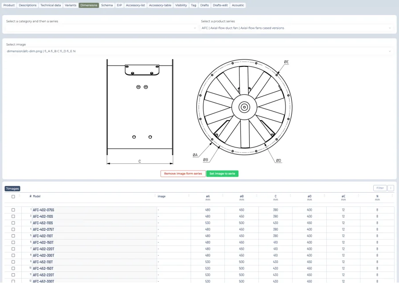This screenshot has width=399, height=283.
Task: Switch to the Acoustic tab
Action: tap(238, 5)
